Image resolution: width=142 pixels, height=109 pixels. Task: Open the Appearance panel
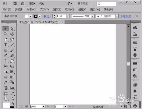[x=135, y=91]
